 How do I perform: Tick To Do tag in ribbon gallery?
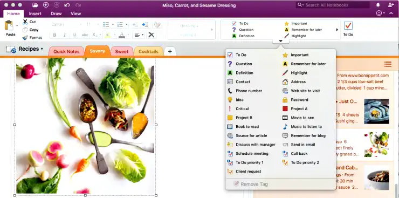pos(234,23)
